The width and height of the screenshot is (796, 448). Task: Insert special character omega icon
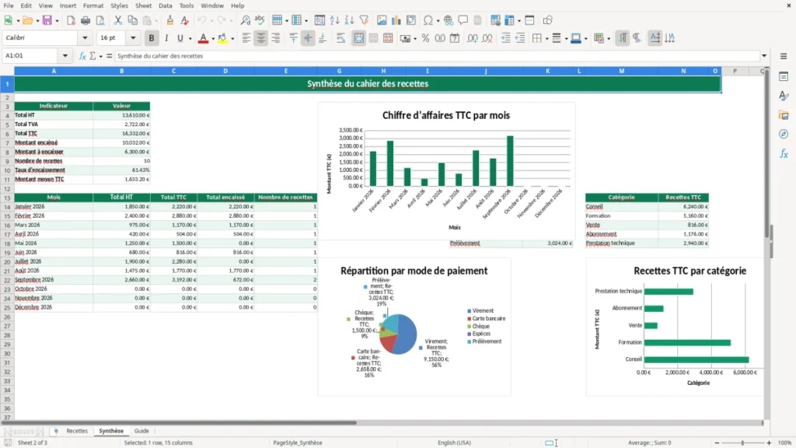click(x=428, y=20)
